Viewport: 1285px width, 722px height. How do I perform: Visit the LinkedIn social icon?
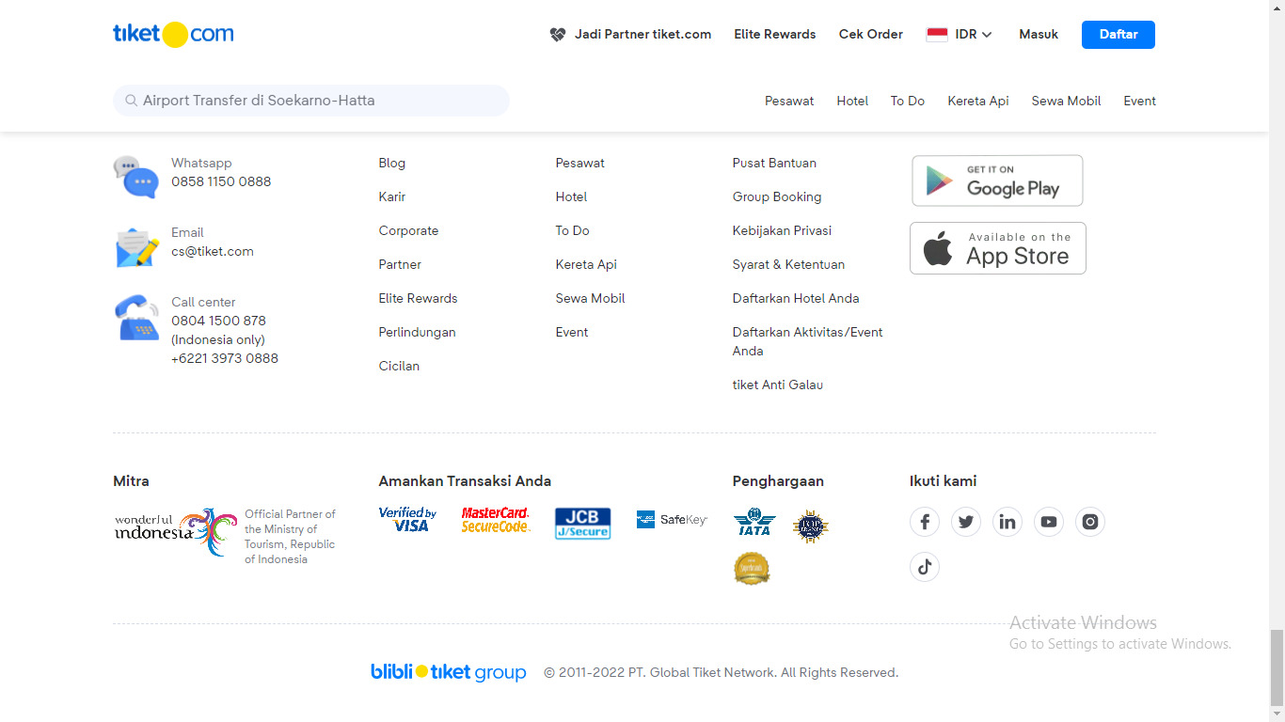1007,522
